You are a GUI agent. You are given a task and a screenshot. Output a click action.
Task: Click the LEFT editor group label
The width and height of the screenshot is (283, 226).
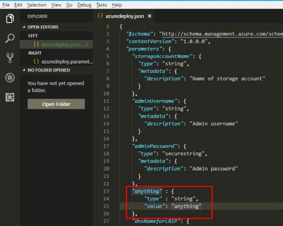pyautogui.click(x=33, y=36)
